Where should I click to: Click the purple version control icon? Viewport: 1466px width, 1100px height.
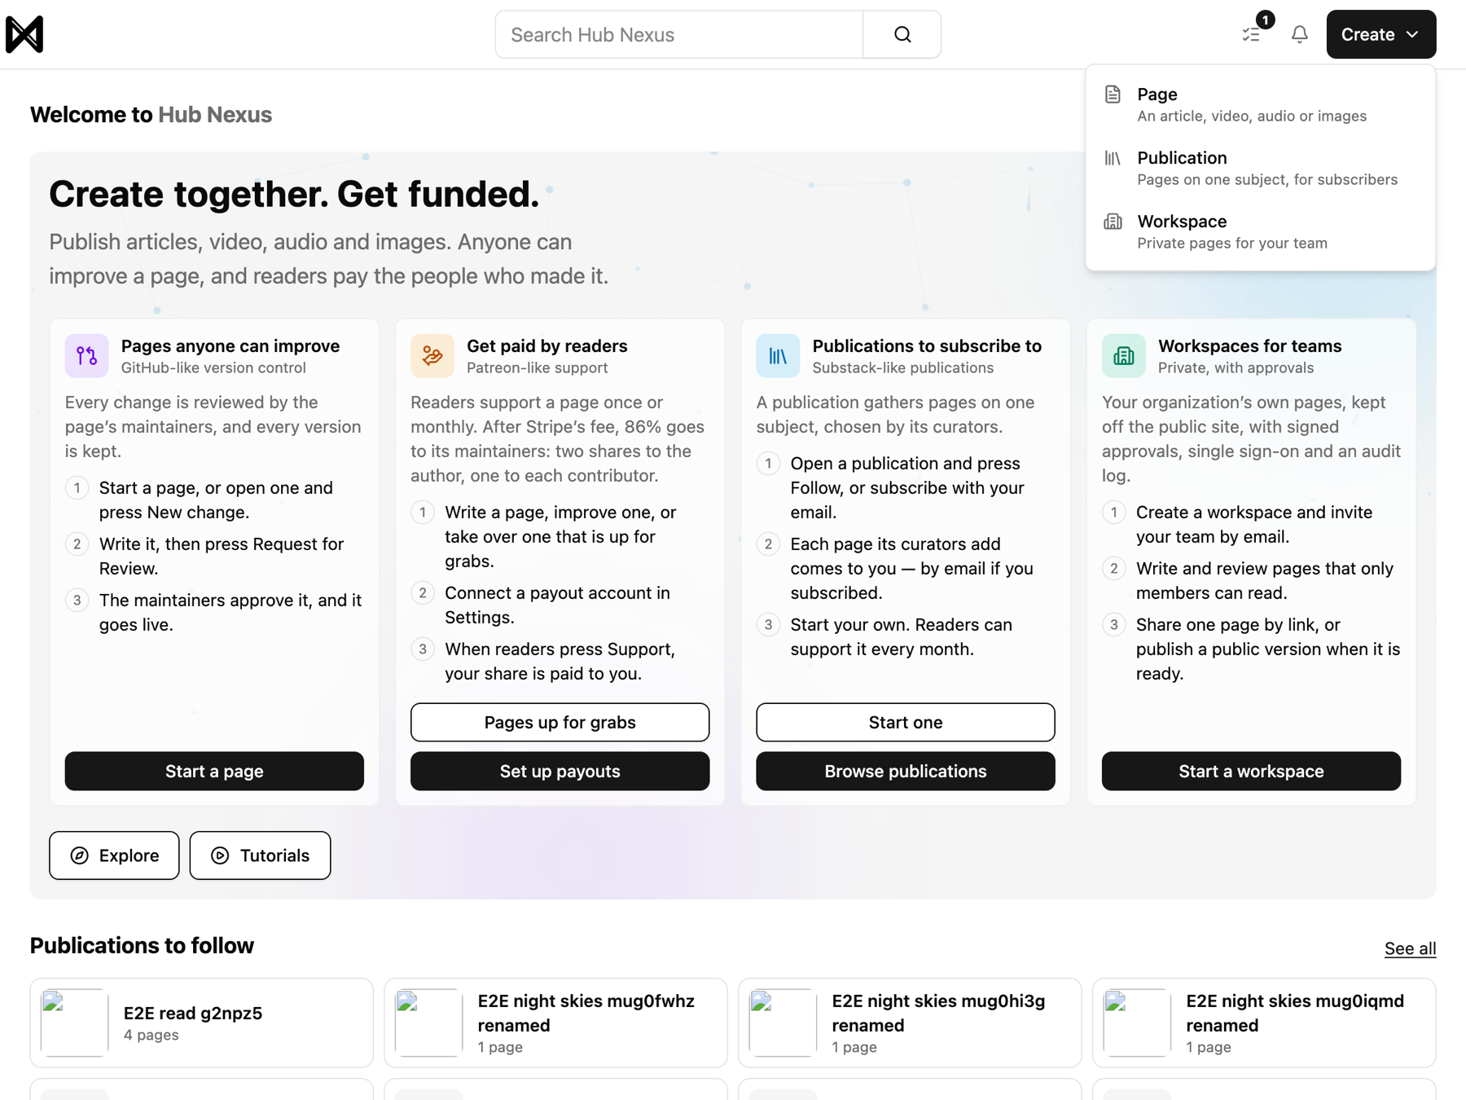pos(87,356)
